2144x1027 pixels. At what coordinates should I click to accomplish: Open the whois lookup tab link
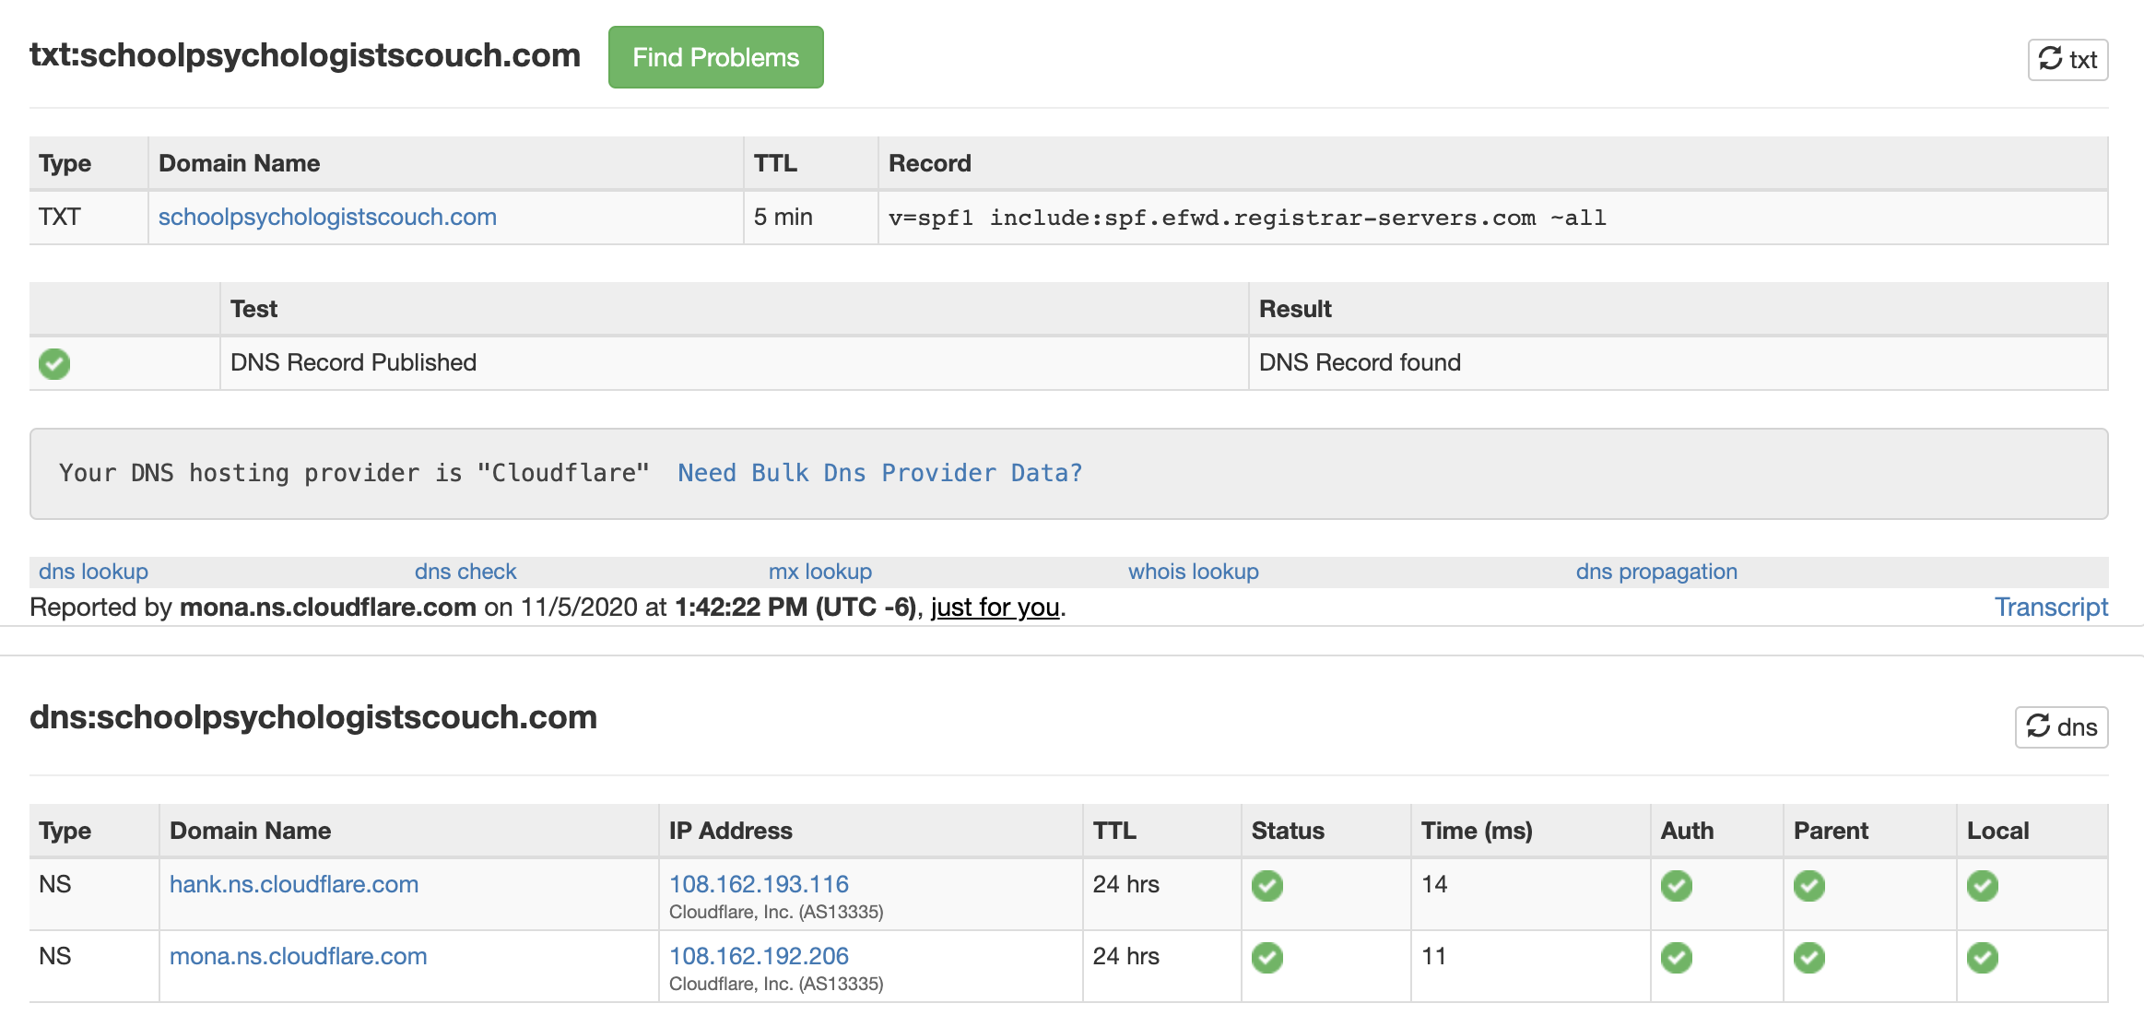tap(1194, 572)
